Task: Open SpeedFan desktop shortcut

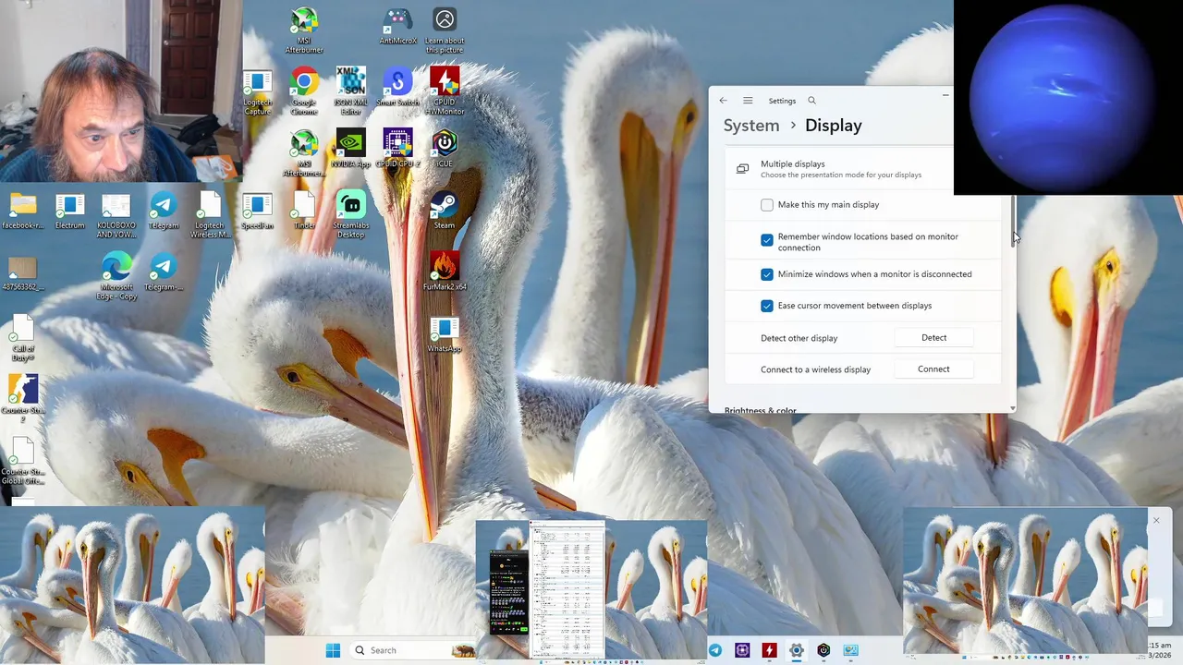Action: click(257, 211)
